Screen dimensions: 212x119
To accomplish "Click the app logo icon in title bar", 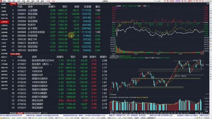I will click(1, 1).
